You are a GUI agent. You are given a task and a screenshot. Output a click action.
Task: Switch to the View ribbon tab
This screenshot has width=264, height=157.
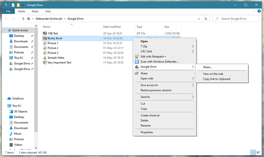pyautogui.click(x=48, y=11)
